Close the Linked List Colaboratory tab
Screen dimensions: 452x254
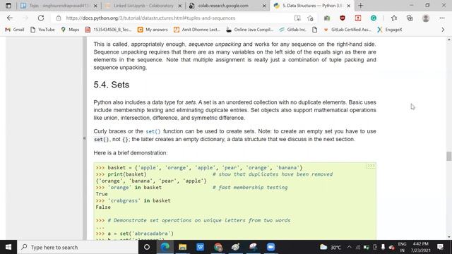180,6
